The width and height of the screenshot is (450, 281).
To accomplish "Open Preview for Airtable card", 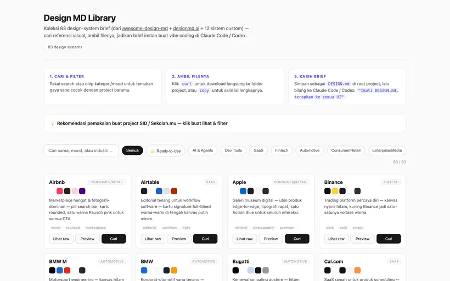I will [x=179, y=239].
